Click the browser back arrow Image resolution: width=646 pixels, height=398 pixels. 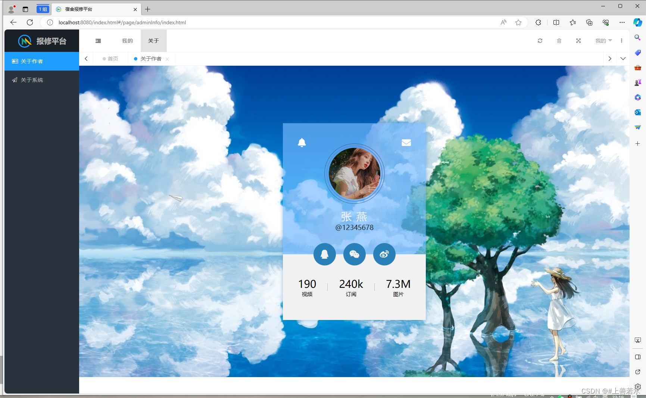click(x=13, y=22)
